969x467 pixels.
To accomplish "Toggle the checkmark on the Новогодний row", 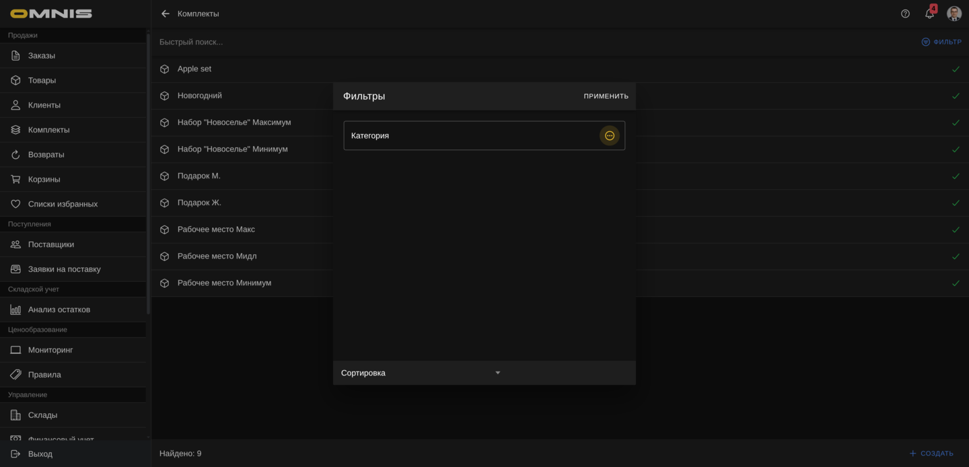I will (x=956, y=96).
